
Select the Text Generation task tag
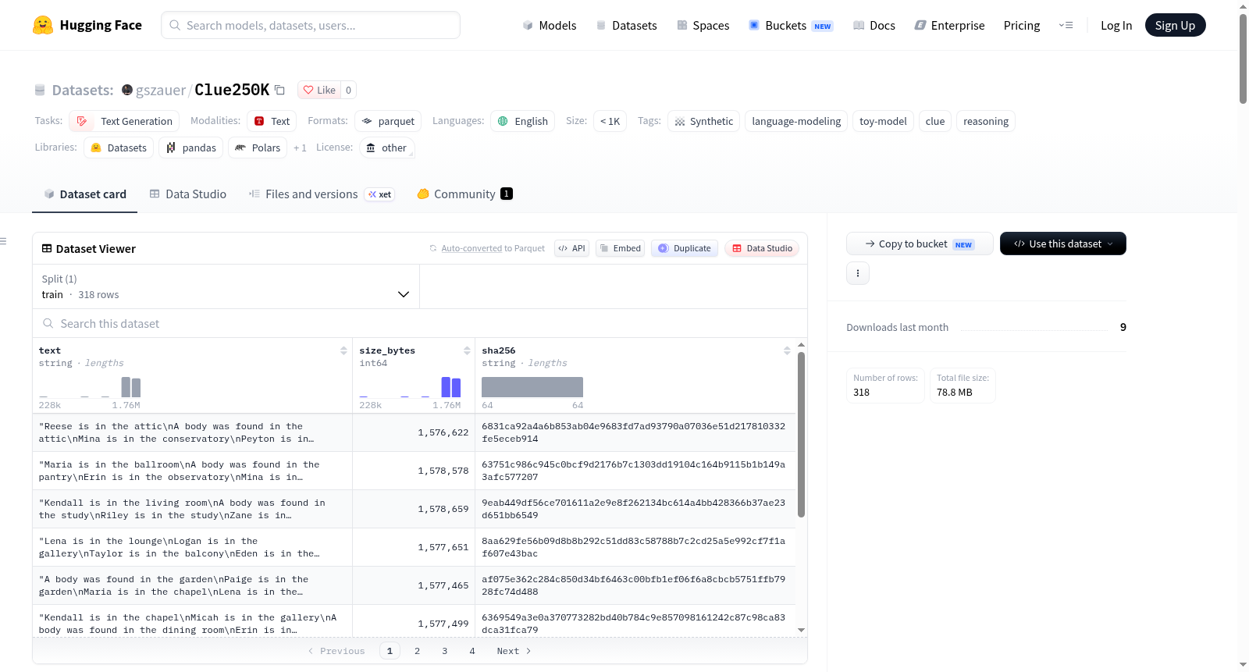coord(124,121)
